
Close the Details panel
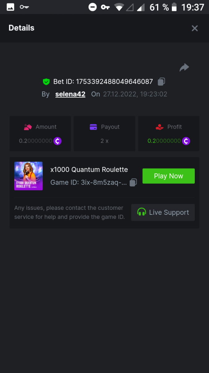(x=195, y=28)
